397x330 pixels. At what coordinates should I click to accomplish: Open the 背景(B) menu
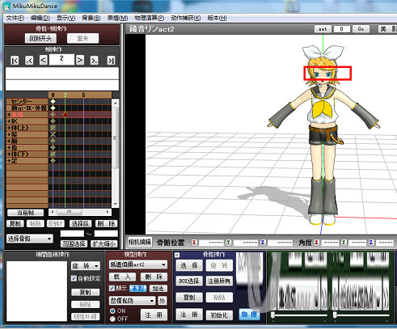(91, 18)
